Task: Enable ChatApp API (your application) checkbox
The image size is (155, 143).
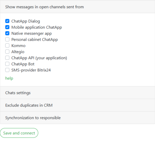Action: pyautogui.click(x=7, y=58)
